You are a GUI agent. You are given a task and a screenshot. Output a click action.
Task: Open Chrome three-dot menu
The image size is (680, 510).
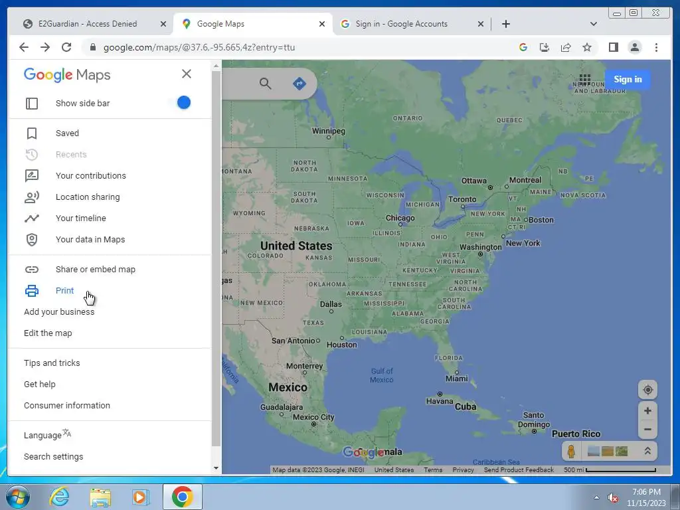(x=656, y=47)
